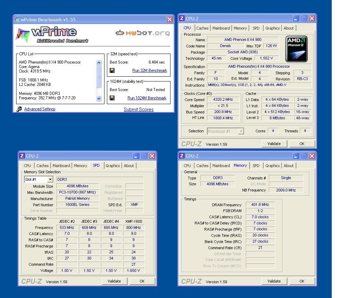Click the CPU List scroll down arrow
The image size is (352, 298).
coord(99,98)
